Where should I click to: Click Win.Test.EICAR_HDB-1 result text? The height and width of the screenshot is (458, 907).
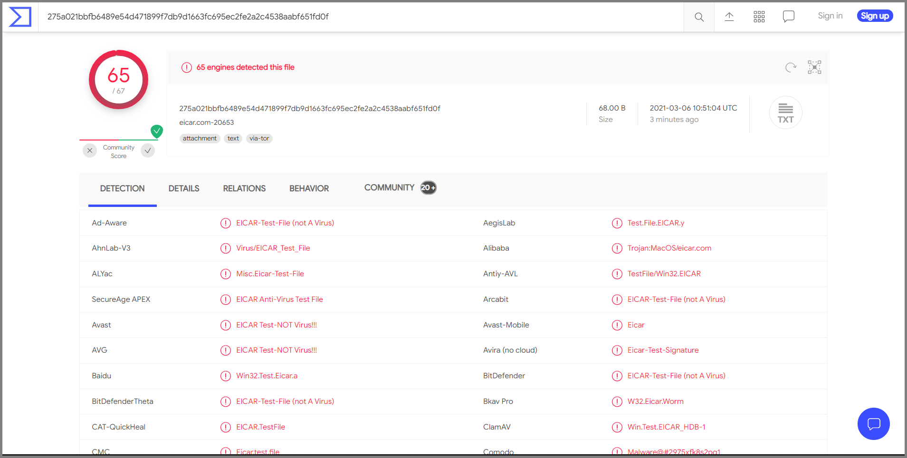coord(666,427)
